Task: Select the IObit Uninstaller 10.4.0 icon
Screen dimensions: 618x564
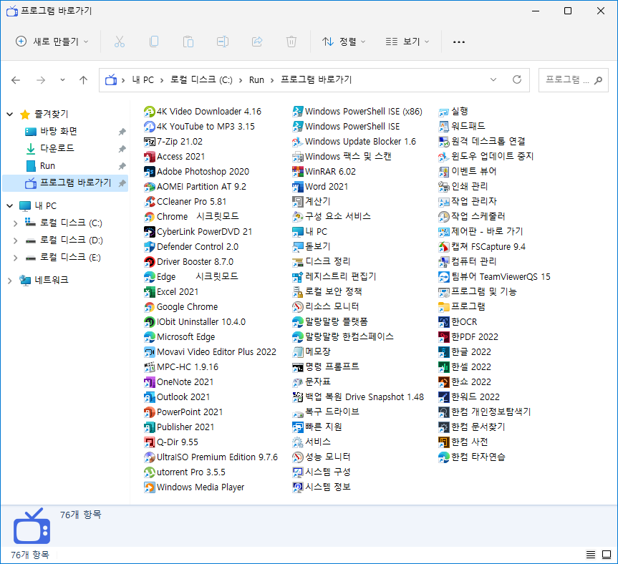Action: [150, 322]
